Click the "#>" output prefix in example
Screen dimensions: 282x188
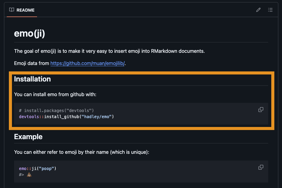(21, 175)
